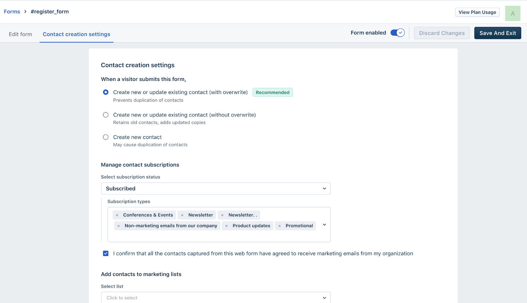Click the user avatar icon
This screenshot has height=303, width=527.
513,13
